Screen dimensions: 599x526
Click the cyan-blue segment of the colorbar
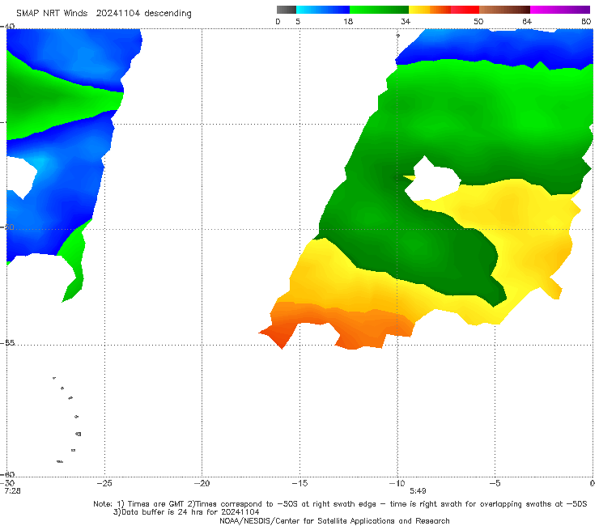pyautogui.click(x=323, y=10)
